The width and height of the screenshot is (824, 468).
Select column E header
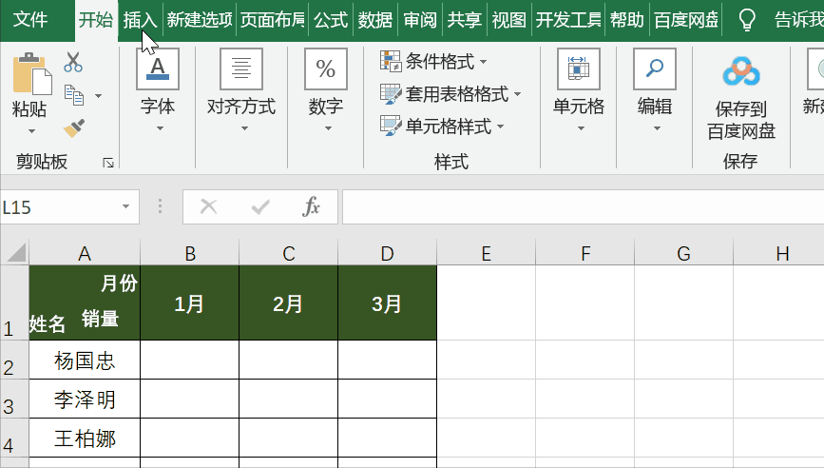click(486, 253)
